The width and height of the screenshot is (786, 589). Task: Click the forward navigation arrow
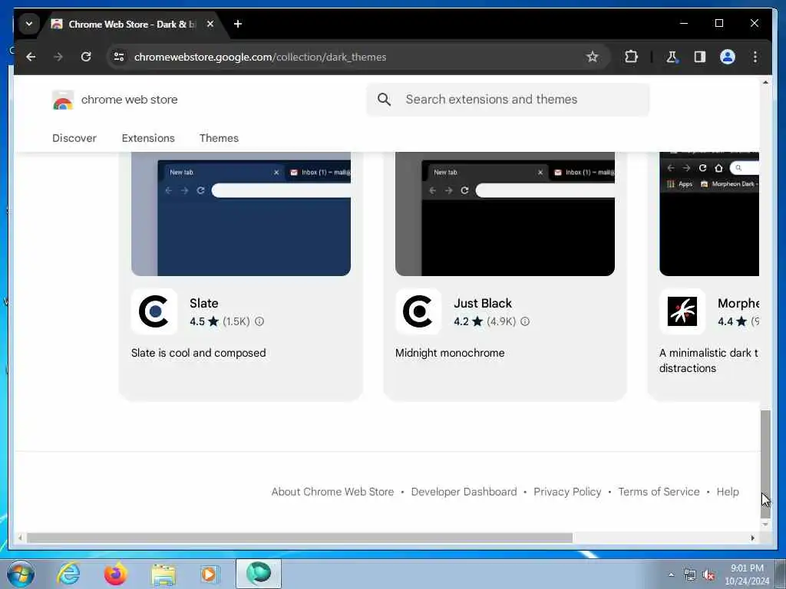[x=58, y=57]
